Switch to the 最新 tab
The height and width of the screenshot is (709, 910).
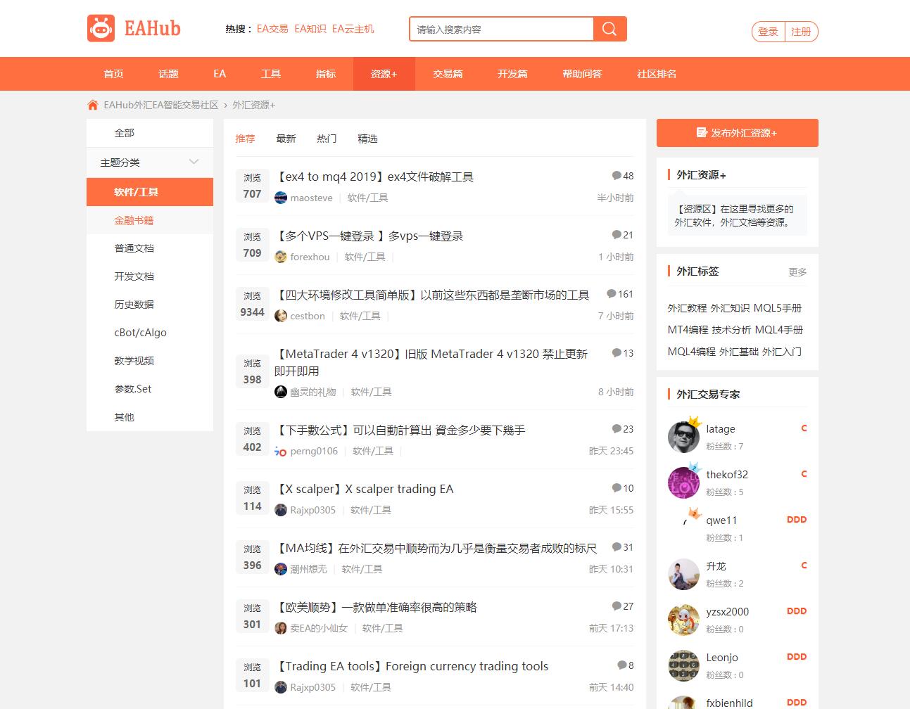[286, 139]
